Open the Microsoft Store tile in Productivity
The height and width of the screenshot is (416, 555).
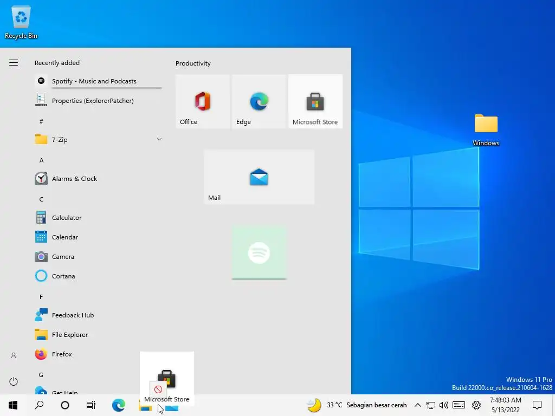[x=315, y=101]
